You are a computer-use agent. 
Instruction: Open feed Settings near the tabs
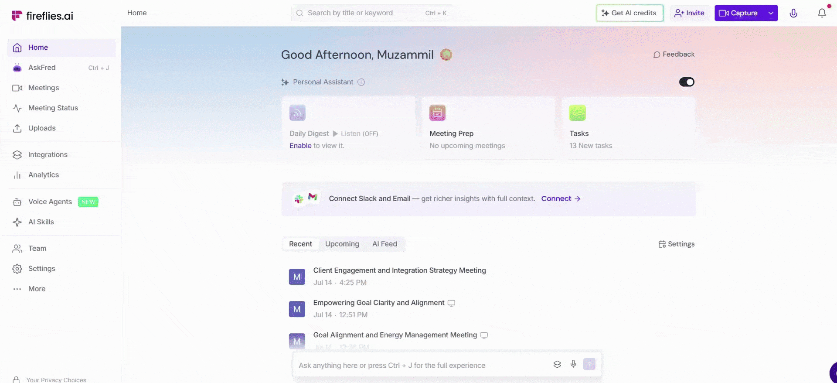coord(676,244)
